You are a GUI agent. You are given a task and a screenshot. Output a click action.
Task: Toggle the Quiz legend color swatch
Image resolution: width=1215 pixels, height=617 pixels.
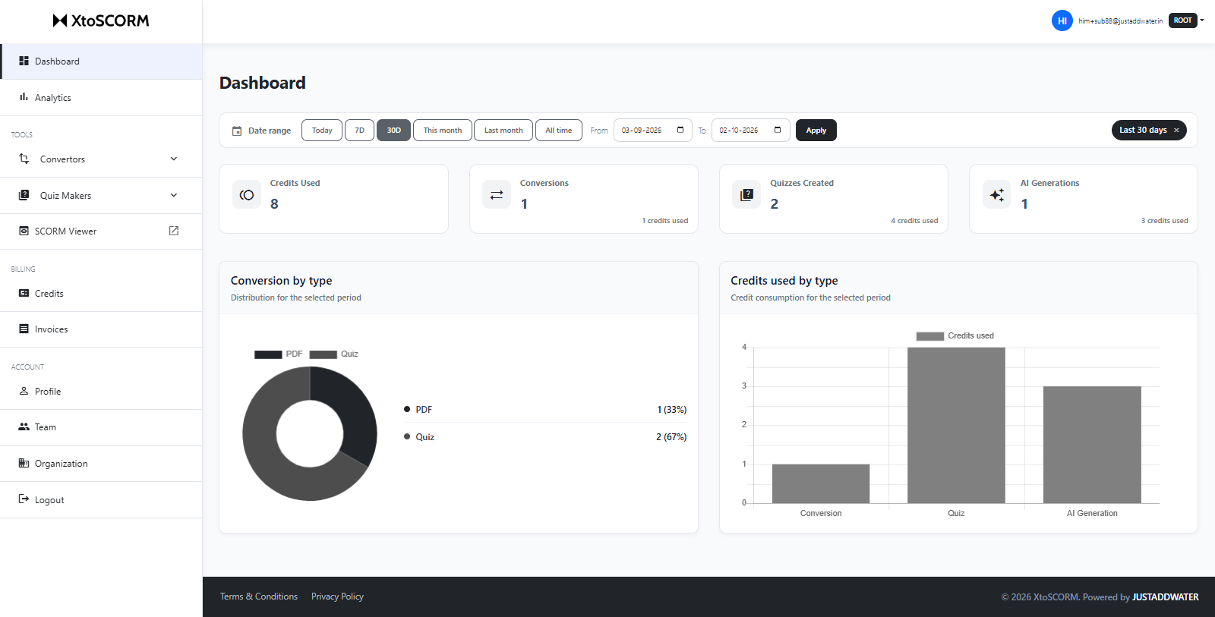323,354
